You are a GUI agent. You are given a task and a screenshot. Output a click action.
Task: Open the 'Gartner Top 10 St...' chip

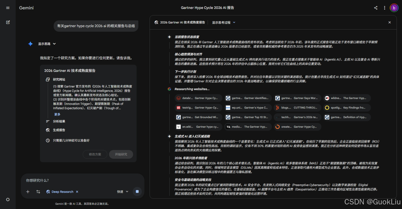[x=248, y=117]
